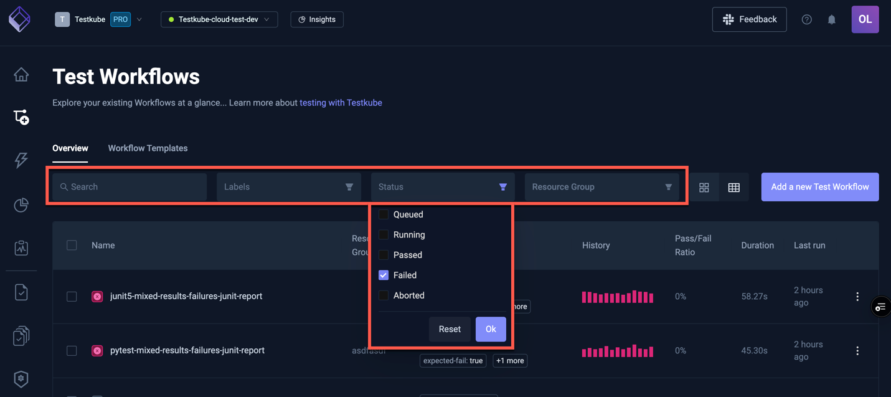Check the Running status option
The height and width of the screenshot is (397, 891).
pyautogui.click(x=383, y=234)
